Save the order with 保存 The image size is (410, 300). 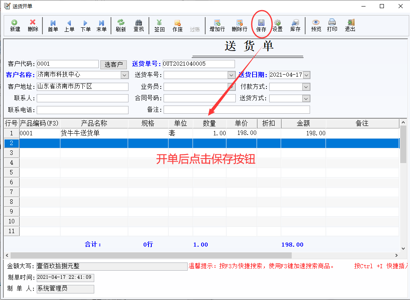[x=261, y=26]
